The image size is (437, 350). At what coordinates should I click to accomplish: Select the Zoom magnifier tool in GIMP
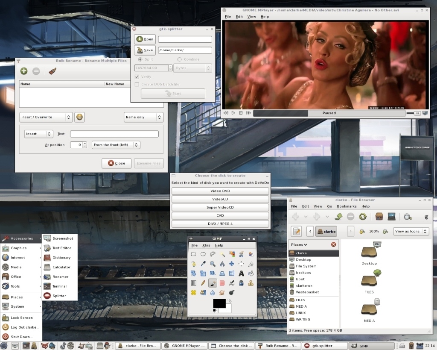[213, 264]
